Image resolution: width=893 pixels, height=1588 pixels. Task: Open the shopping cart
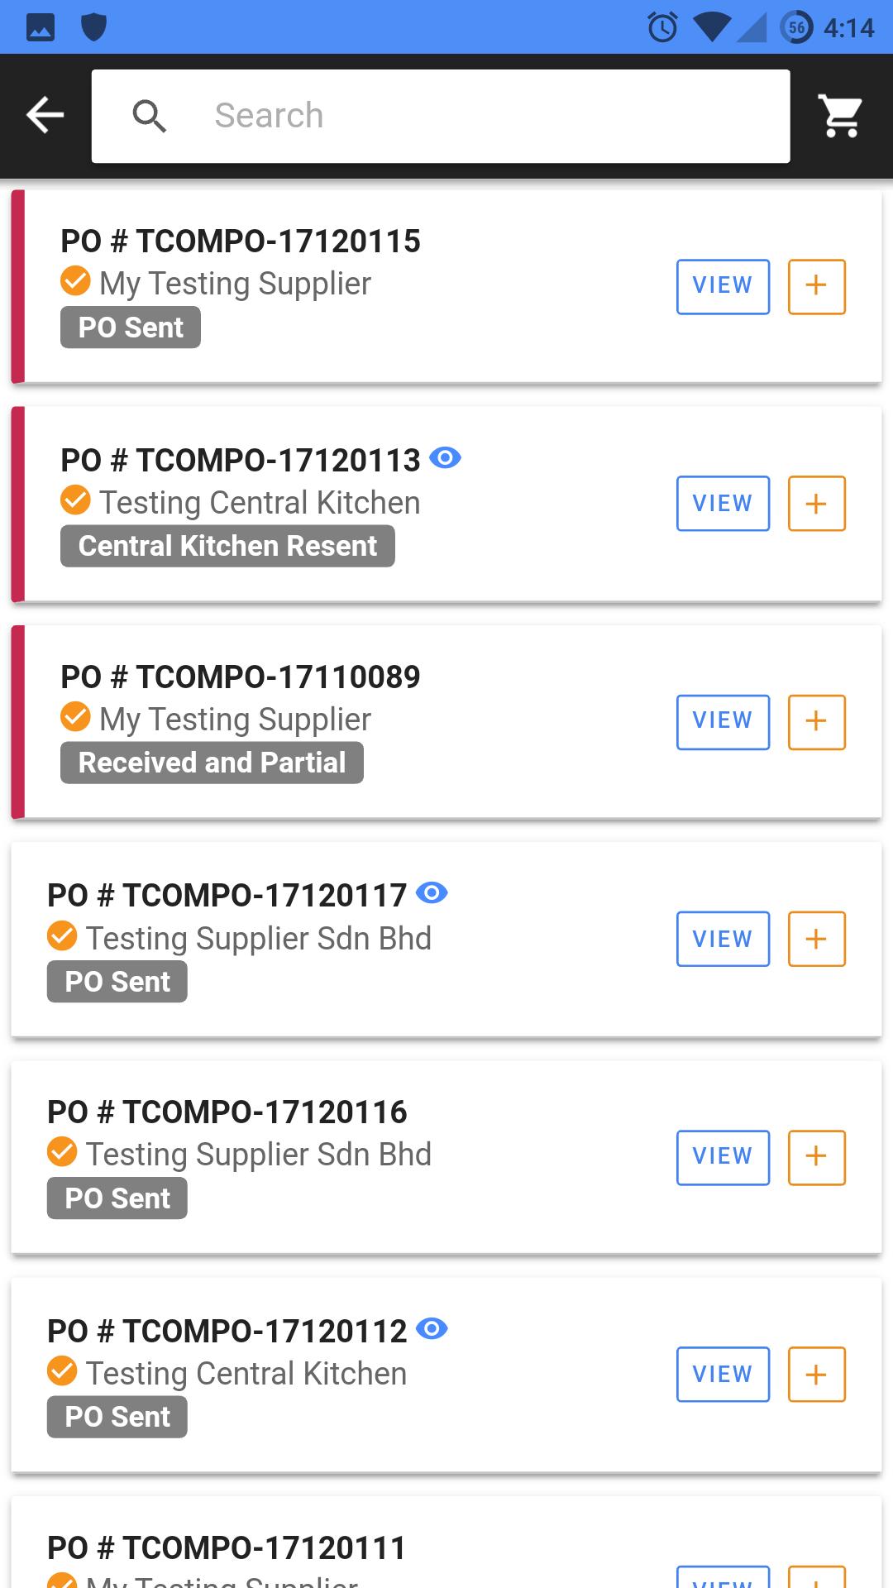pos(840,115)
